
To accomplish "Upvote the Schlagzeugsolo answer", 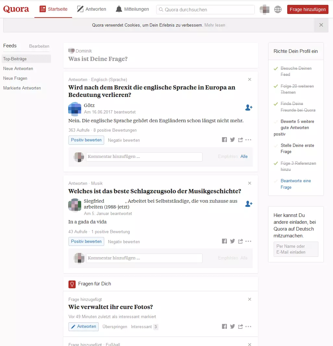I will (x=86, y=242).
